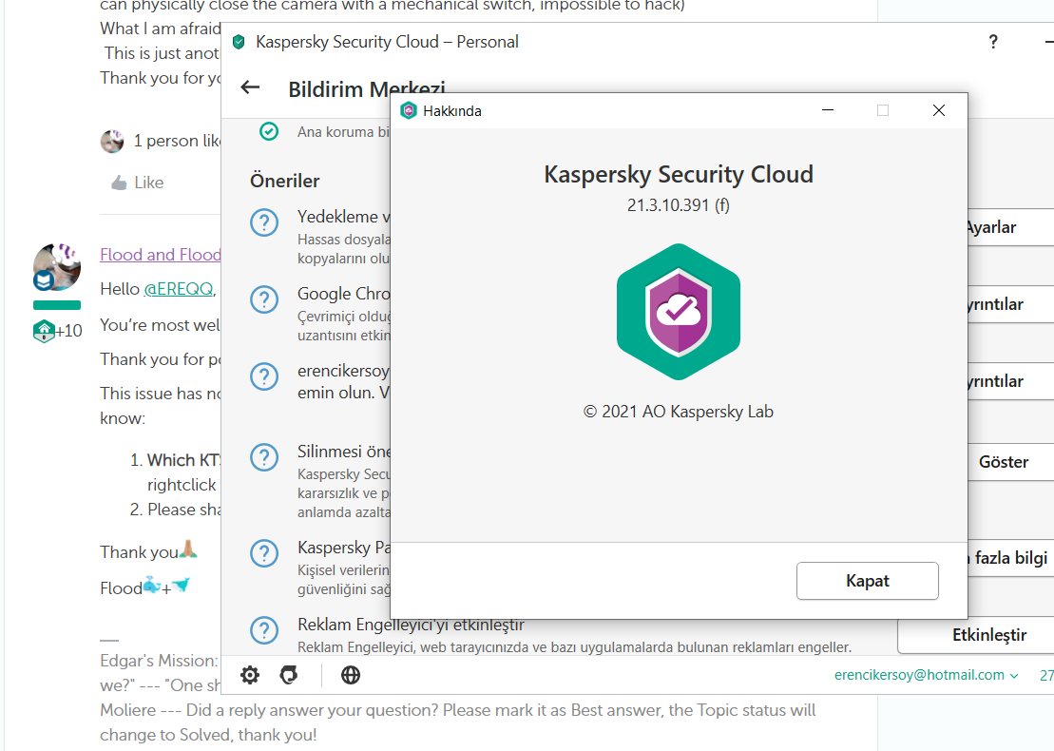Click the +10 badge icon under avatar
This screenshot has height=751, width=1054.
tap(44, 331)
